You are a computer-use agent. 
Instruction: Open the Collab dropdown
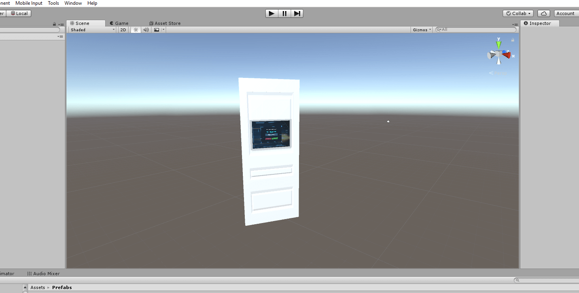pos(518,13)
